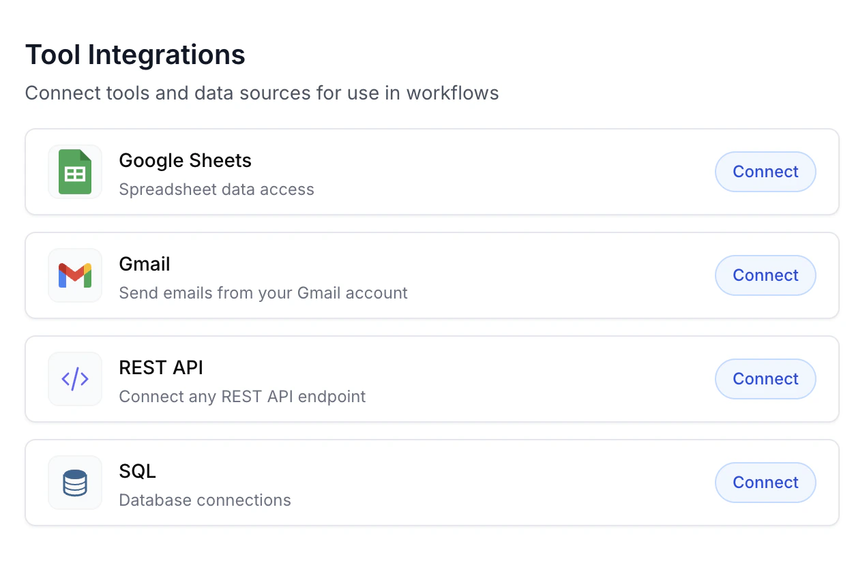The height and width of the screenshot is (563, 854).
Task: Click the Gmail envelope icon
Action: click(75, 275)
